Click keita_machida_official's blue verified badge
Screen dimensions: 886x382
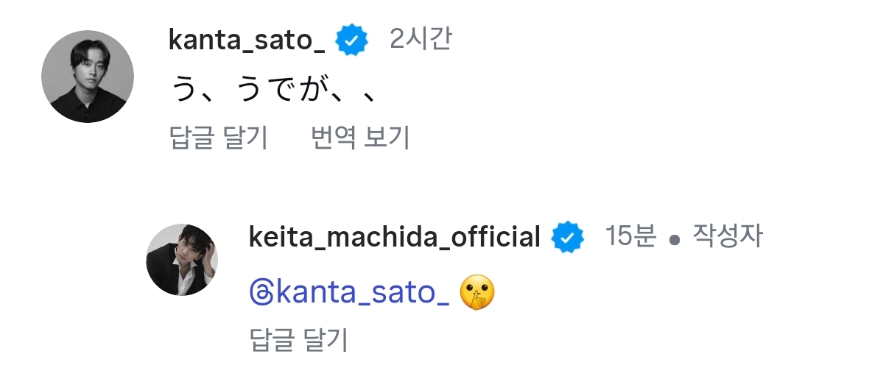568,238
